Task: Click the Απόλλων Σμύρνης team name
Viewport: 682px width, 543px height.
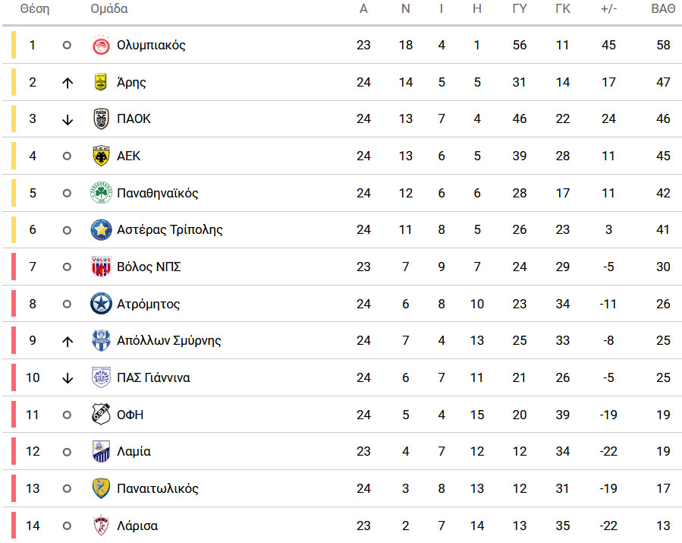Action: (168, 340)
